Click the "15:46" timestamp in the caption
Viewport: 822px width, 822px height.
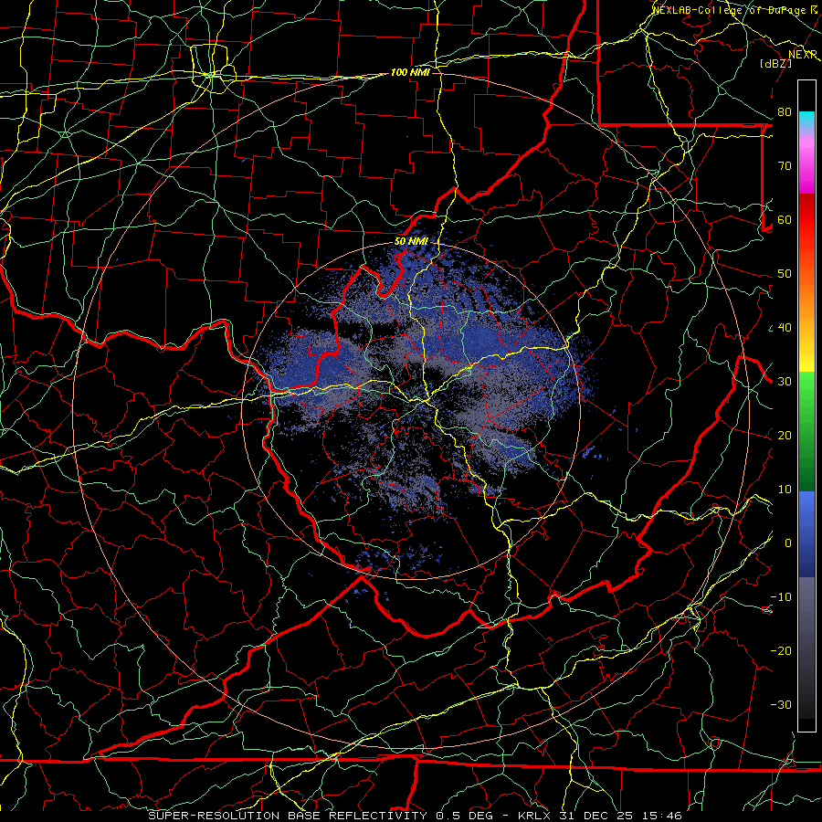pos(661,816)
